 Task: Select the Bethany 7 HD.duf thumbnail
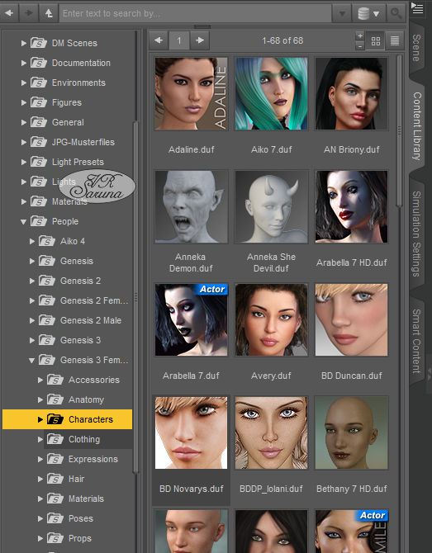click(352, 433)
